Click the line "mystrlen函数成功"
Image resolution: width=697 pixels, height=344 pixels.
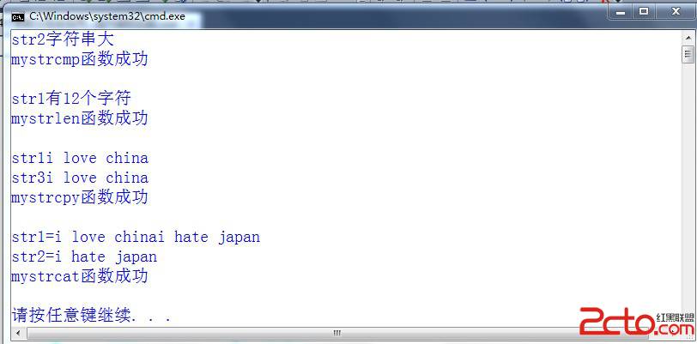(x=80, y=118)
